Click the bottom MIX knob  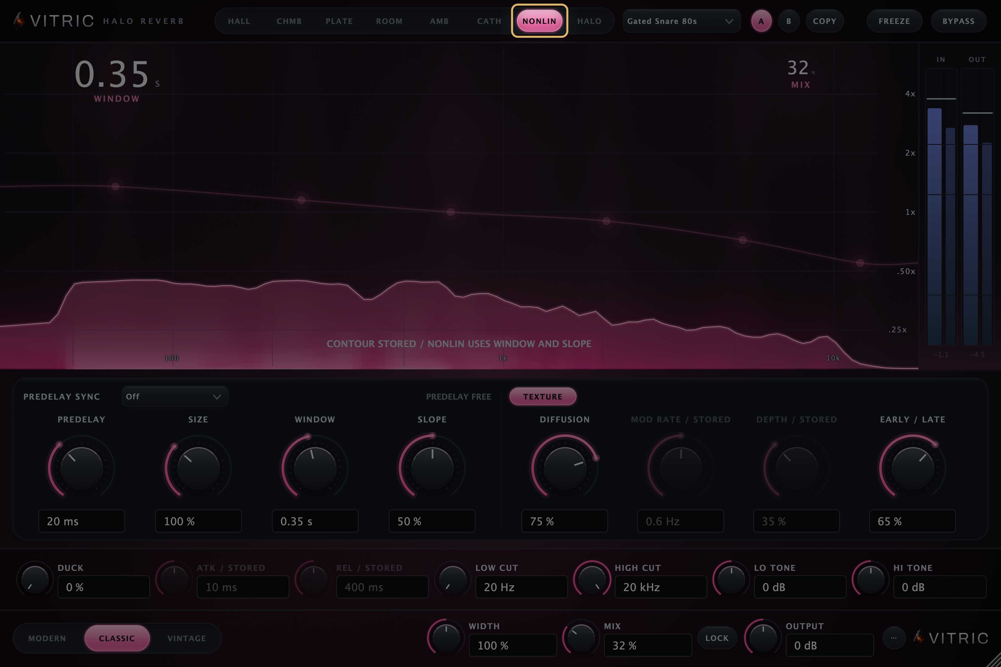pos(581,638)
